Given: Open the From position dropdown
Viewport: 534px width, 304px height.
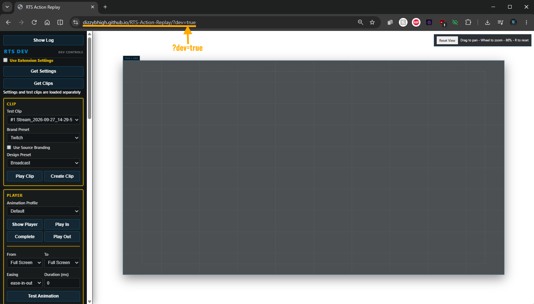Looking at the screenshot, I should tap(25, 263).
